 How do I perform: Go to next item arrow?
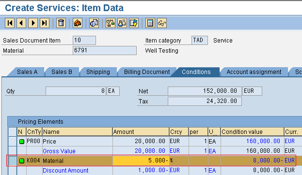(33, 23)
